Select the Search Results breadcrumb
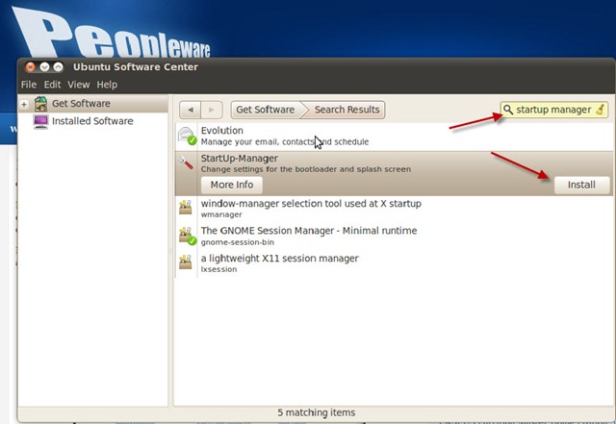The height and width of the screenshot is (424, 616). (346, 110)
